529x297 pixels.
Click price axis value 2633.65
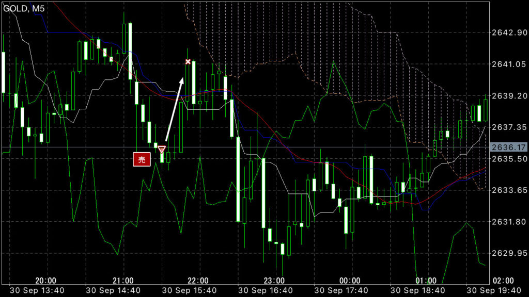tap(509, 190)
